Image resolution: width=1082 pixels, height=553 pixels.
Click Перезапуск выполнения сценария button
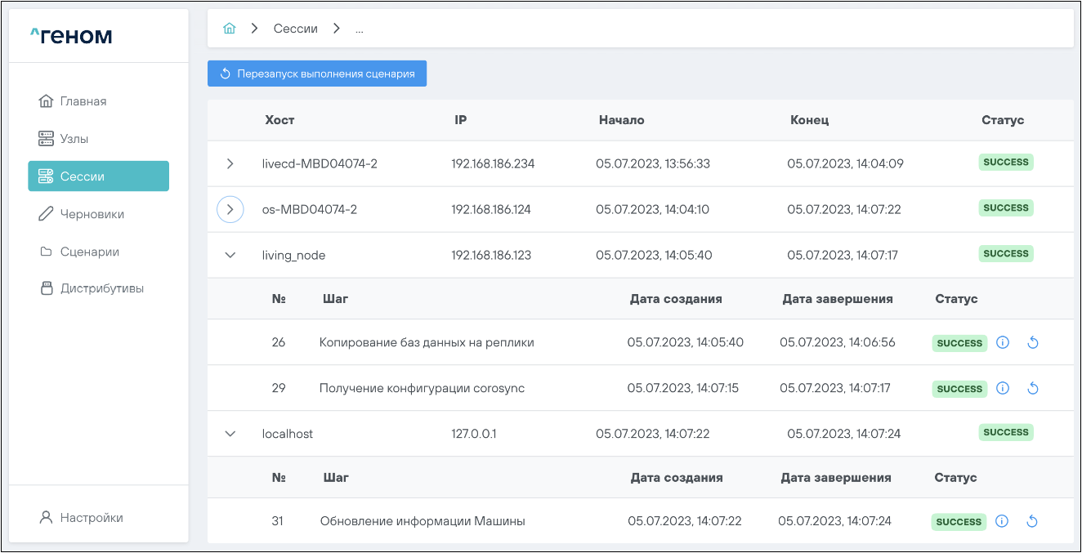[317, 74]
